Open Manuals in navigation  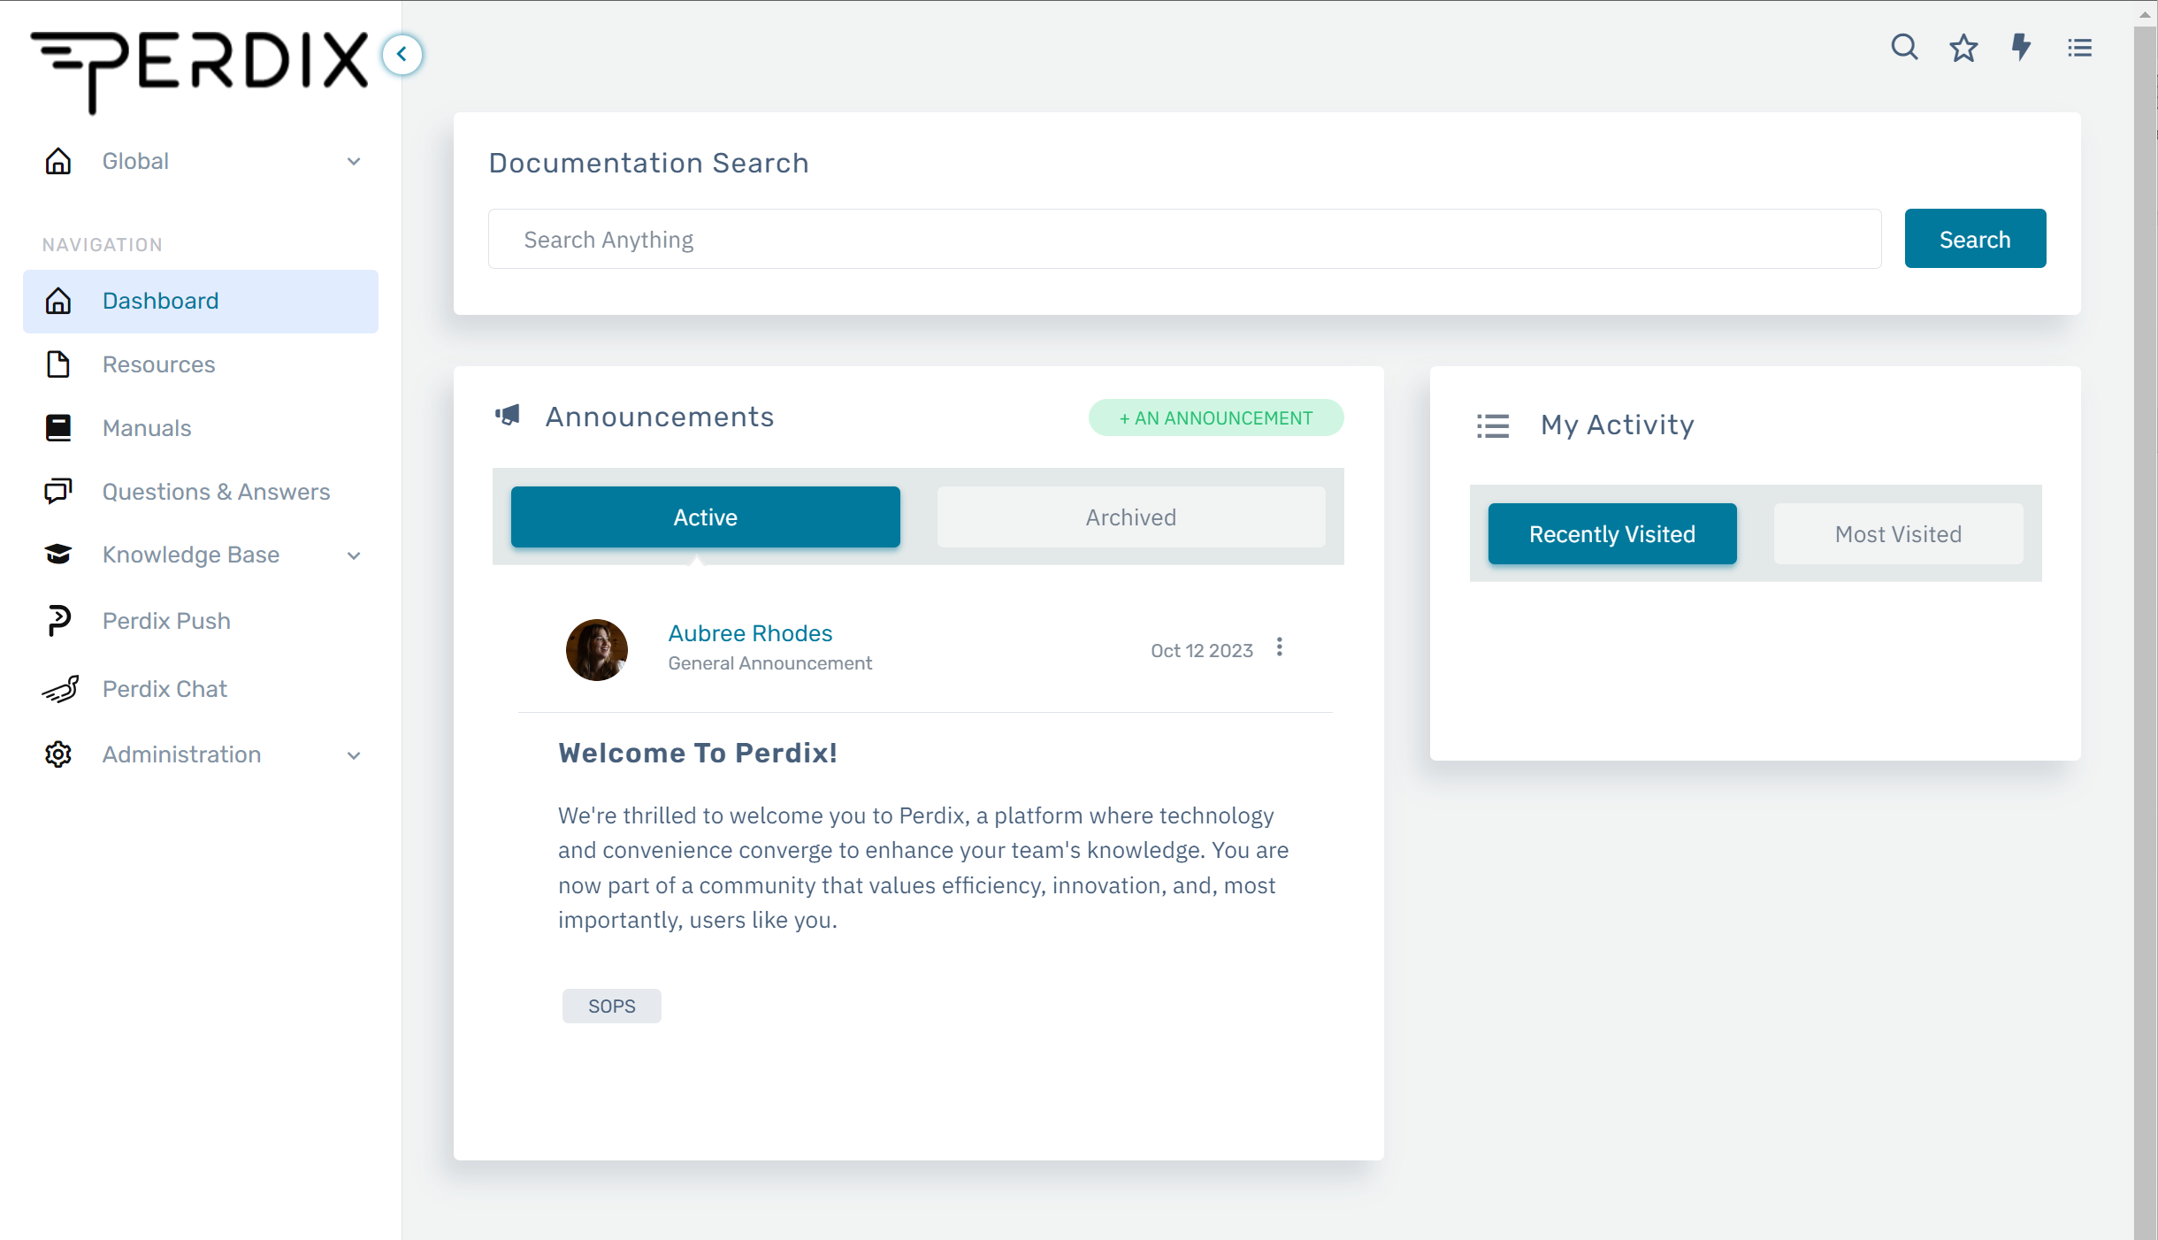201,428
